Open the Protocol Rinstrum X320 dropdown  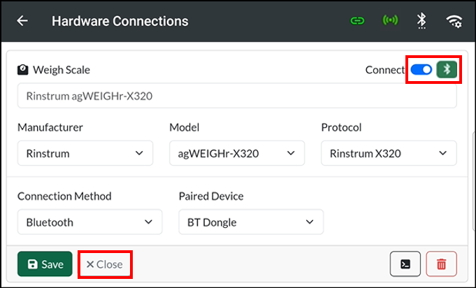389,153
